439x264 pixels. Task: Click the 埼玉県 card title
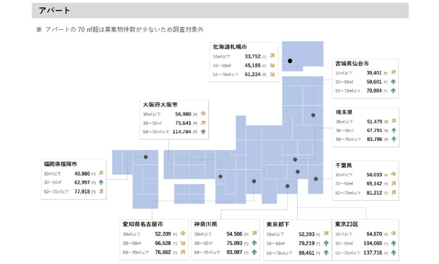tap(344, 112)
